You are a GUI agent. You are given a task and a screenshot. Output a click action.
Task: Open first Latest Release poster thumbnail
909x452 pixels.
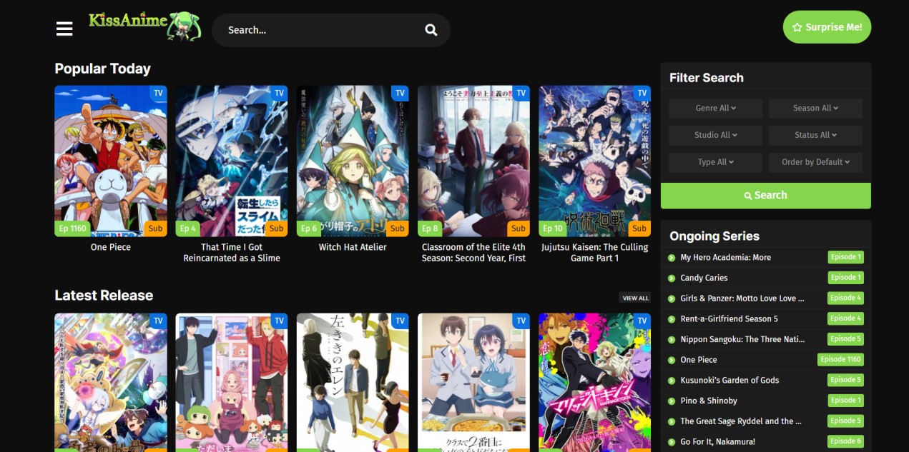pyautogui.click(x=111, y=383)
